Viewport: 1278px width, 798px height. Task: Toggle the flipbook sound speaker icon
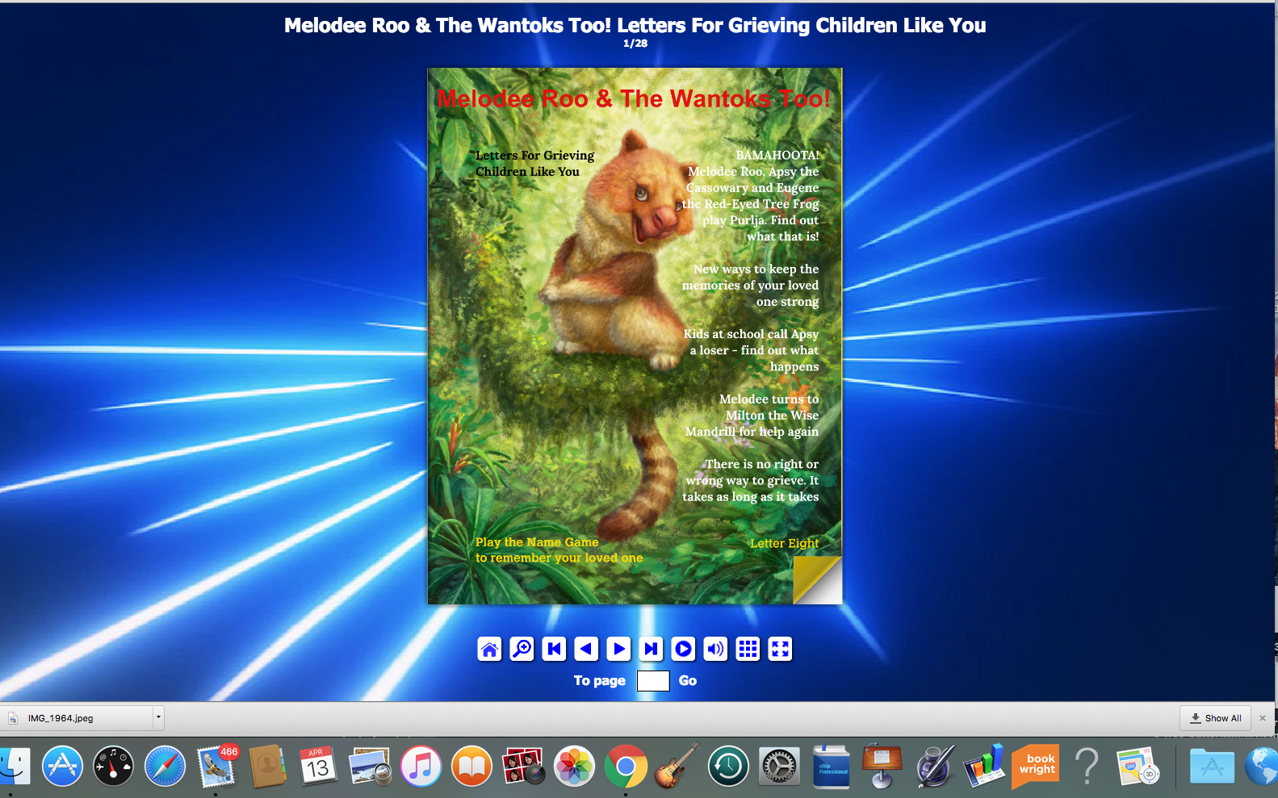click(x=715, y=649)
